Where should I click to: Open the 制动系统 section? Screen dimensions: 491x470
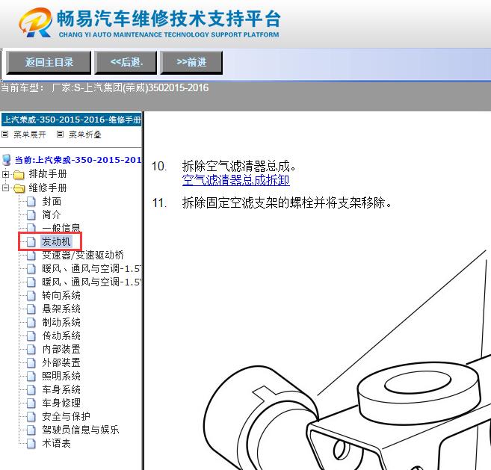[x=61, y=322]
